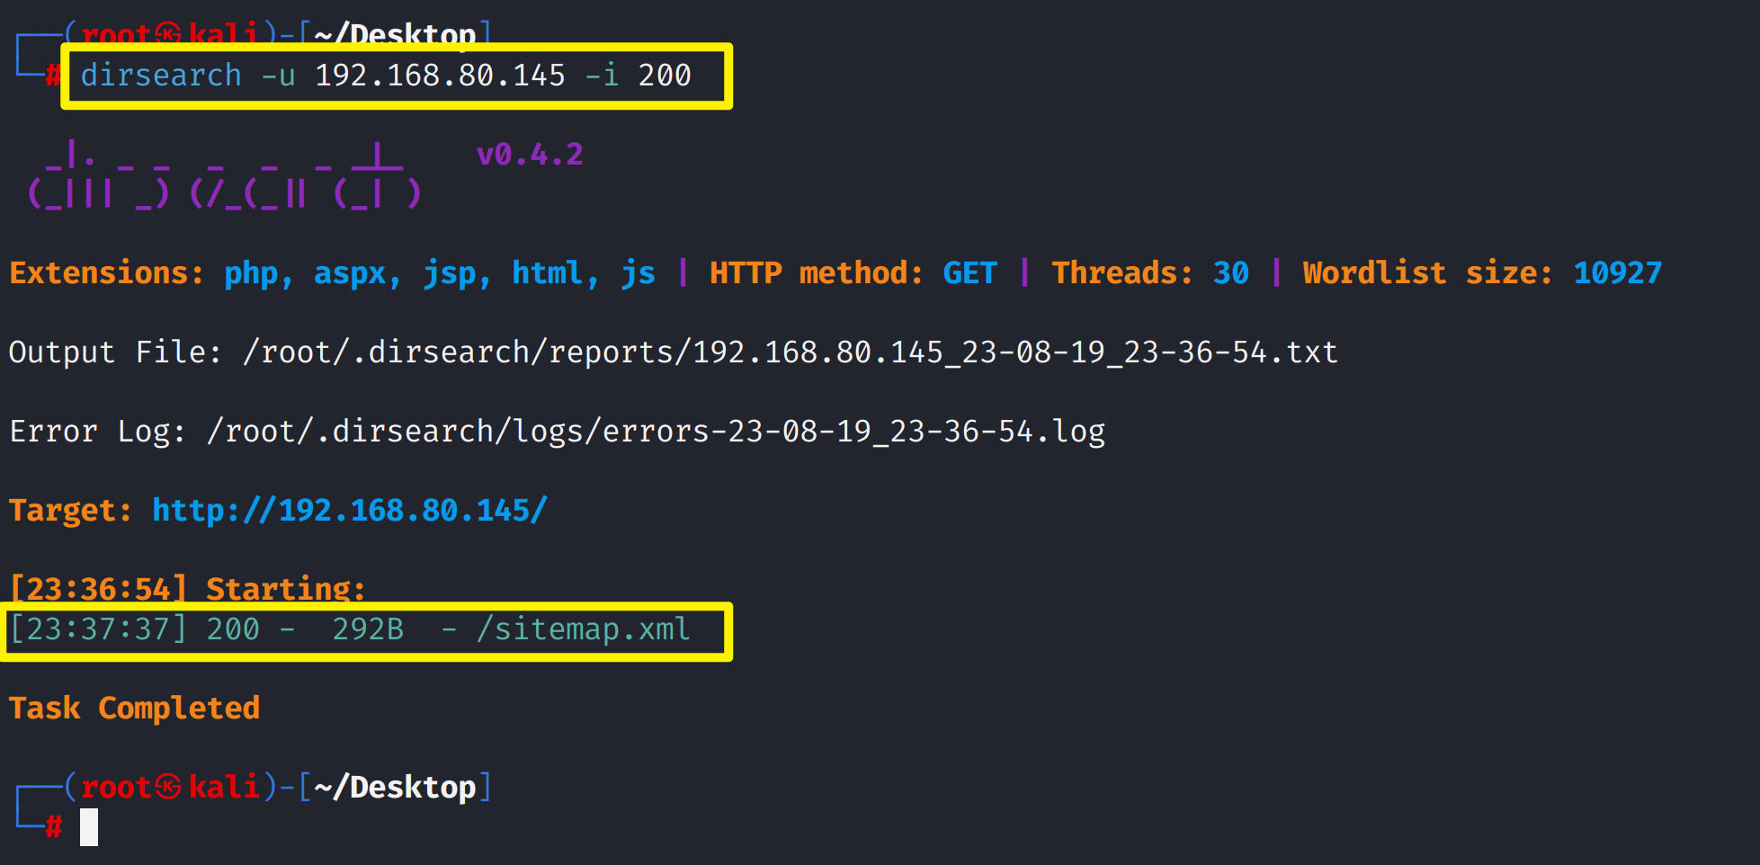Screen dimensions: 1760x865
Task: Click root in the bottom prompt
Action: pos(116,788)
